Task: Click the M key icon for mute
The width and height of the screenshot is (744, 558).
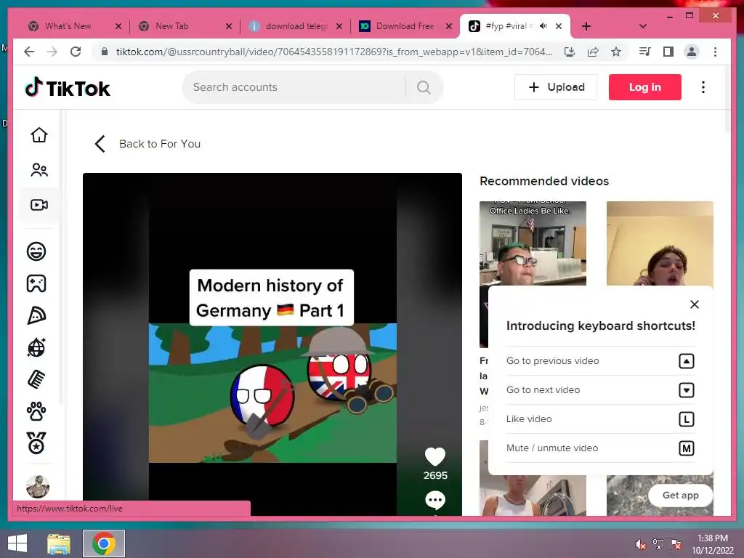Action: coord(686,448)
